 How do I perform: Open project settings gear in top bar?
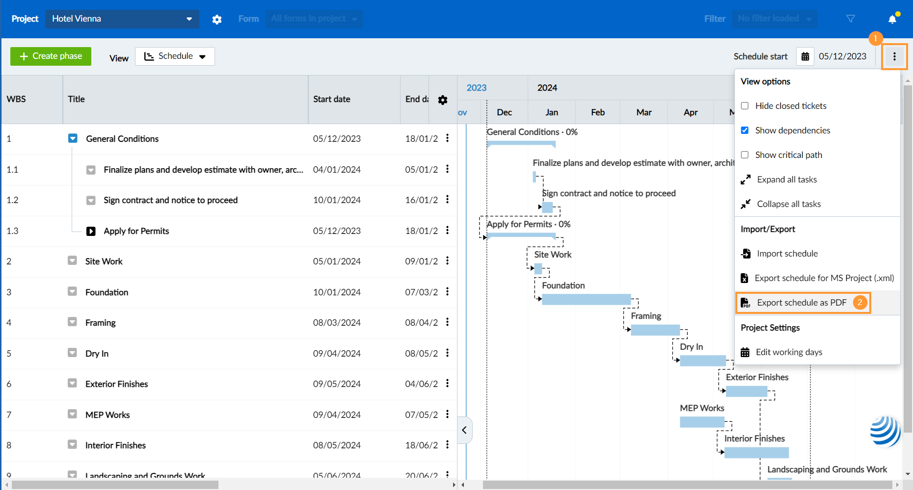coord(217,19)
